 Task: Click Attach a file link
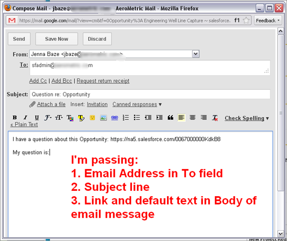pyautogui.click(x=51, y=104)
